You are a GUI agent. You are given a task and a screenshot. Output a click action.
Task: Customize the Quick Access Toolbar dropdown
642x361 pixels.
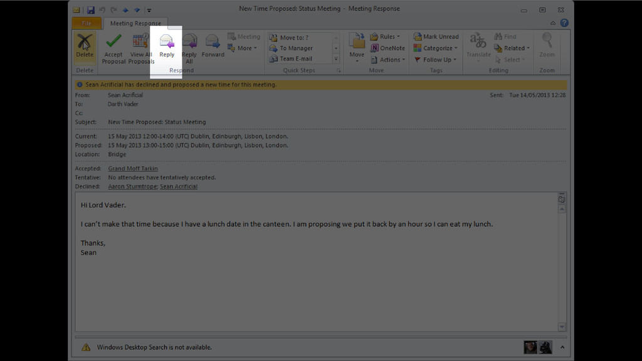tap(149, 10)
